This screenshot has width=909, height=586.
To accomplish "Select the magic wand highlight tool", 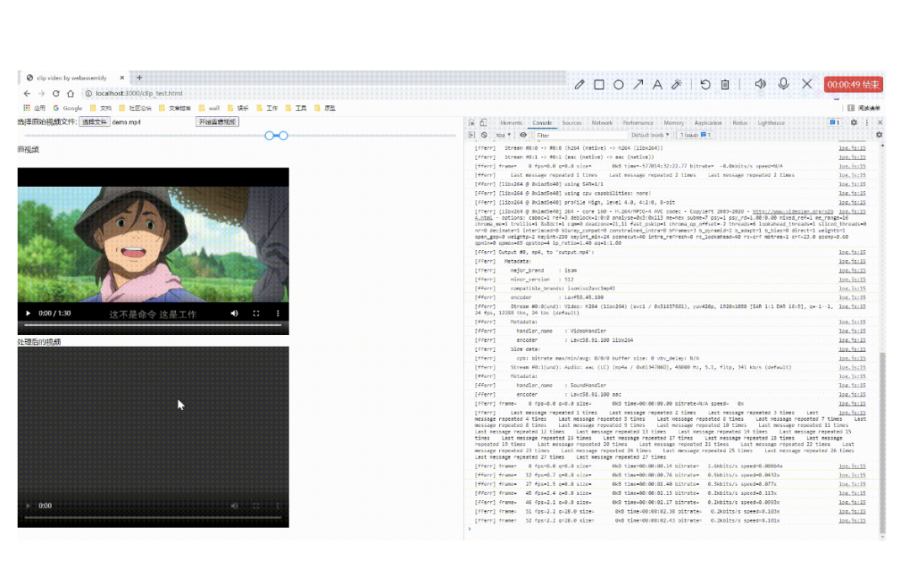I will point(677,85).
